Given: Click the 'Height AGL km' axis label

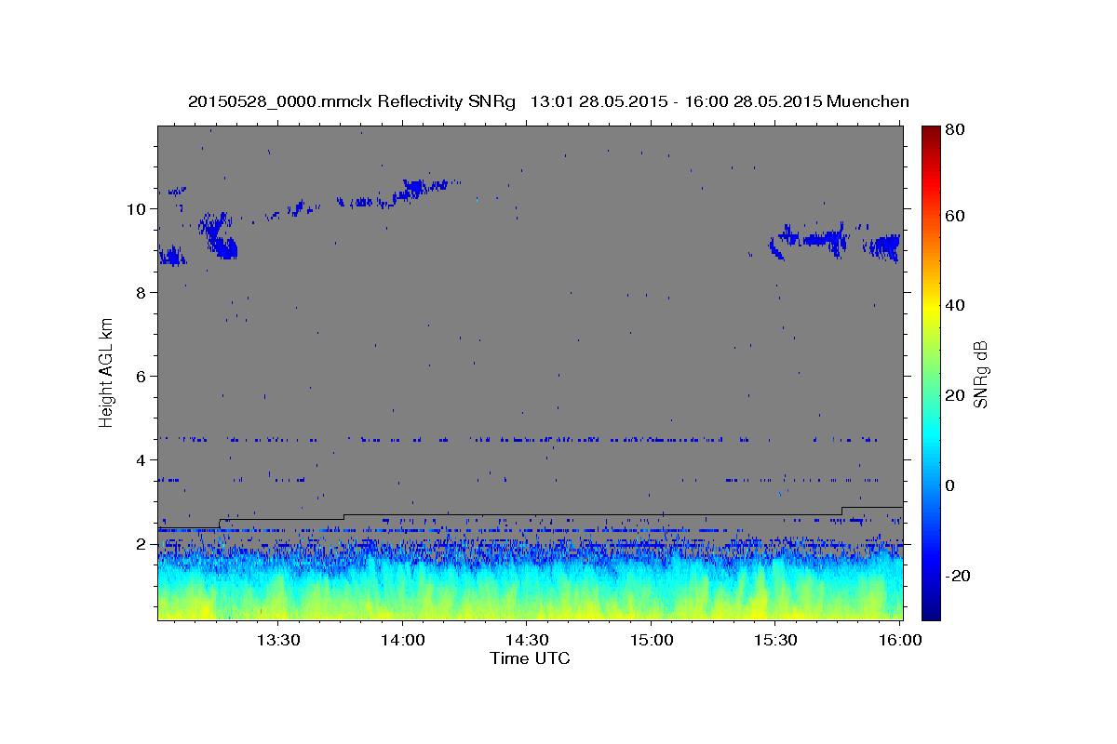Looking at the screenshot, I should (107, 372).
